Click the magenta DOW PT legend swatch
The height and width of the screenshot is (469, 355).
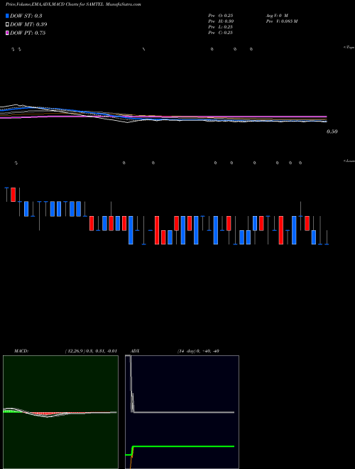[7, 33]
